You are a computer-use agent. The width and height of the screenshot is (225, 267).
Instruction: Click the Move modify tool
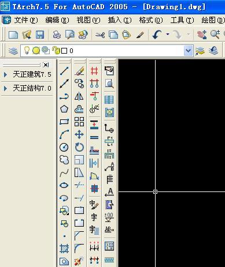[79, 134]
